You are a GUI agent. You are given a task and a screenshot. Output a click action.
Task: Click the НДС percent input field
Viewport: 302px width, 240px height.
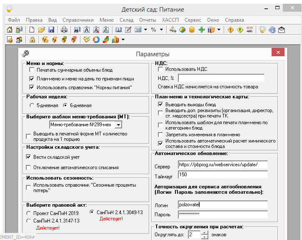click(x=221, y=78)
